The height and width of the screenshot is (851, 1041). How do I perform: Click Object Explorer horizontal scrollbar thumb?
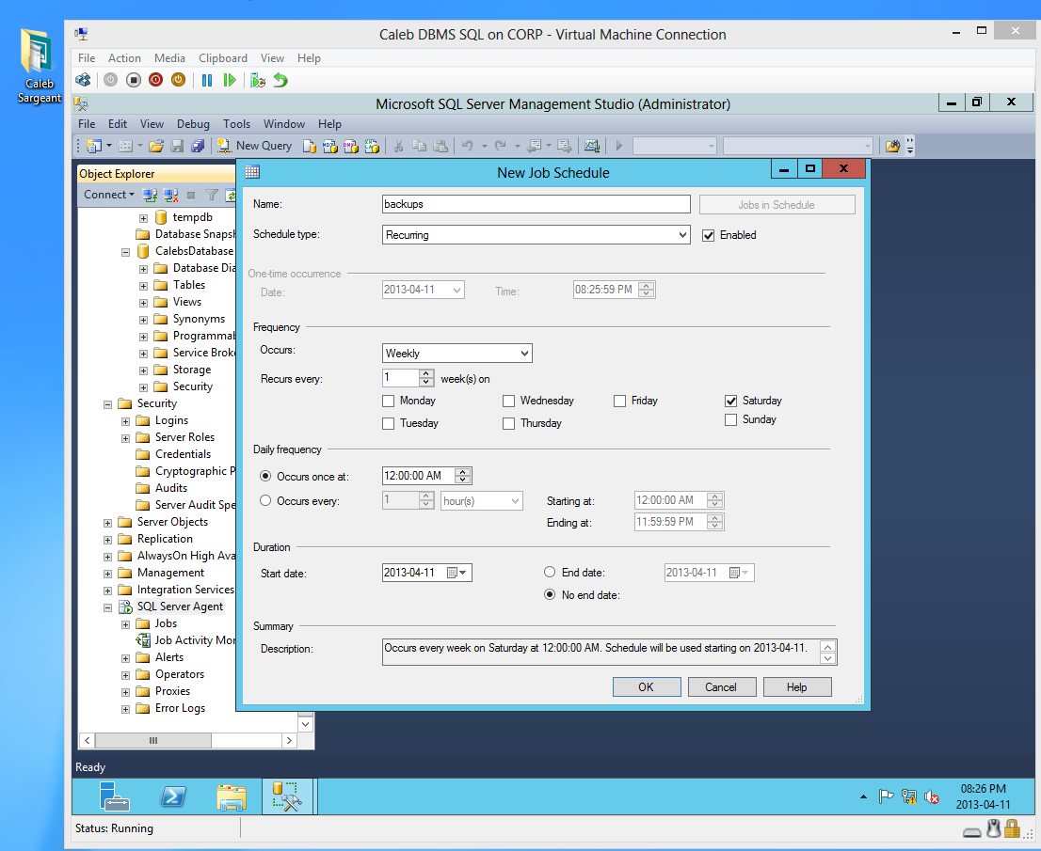[153, 740]
